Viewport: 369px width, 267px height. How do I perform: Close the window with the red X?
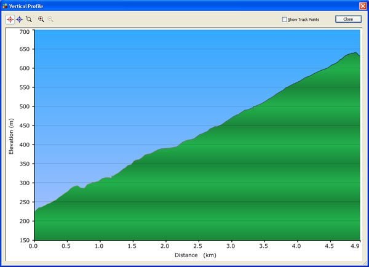tap(362, 6)
